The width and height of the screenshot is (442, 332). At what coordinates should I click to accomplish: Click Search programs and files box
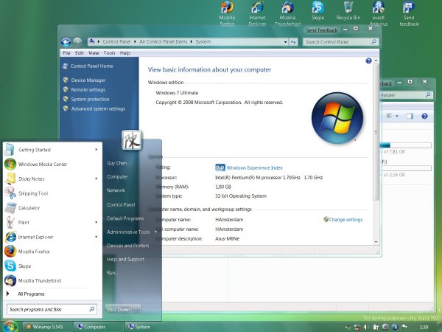pyautogui.click(x=52, y=309)
